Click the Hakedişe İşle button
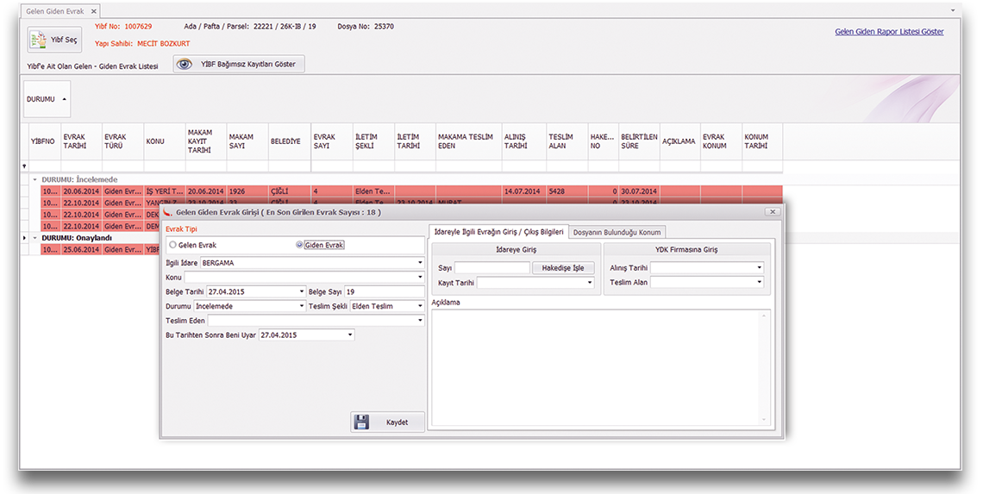 [563, 268]
